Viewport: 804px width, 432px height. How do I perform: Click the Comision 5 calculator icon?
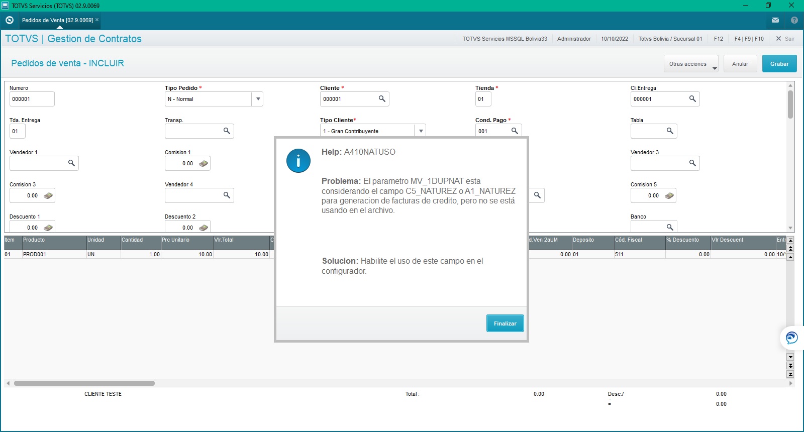669,195
